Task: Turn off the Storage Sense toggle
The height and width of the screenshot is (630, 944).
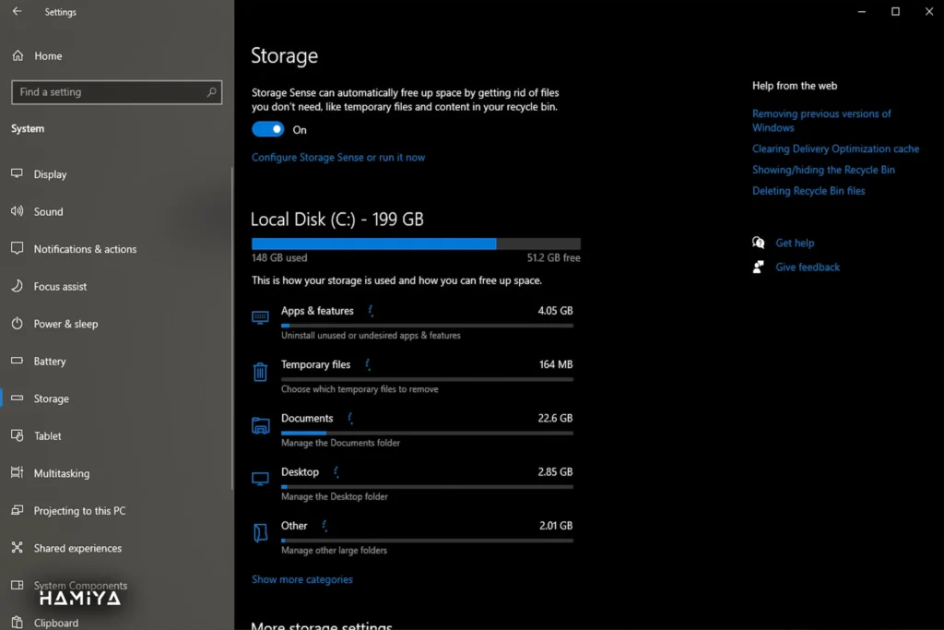Action: tap(267, 130)
